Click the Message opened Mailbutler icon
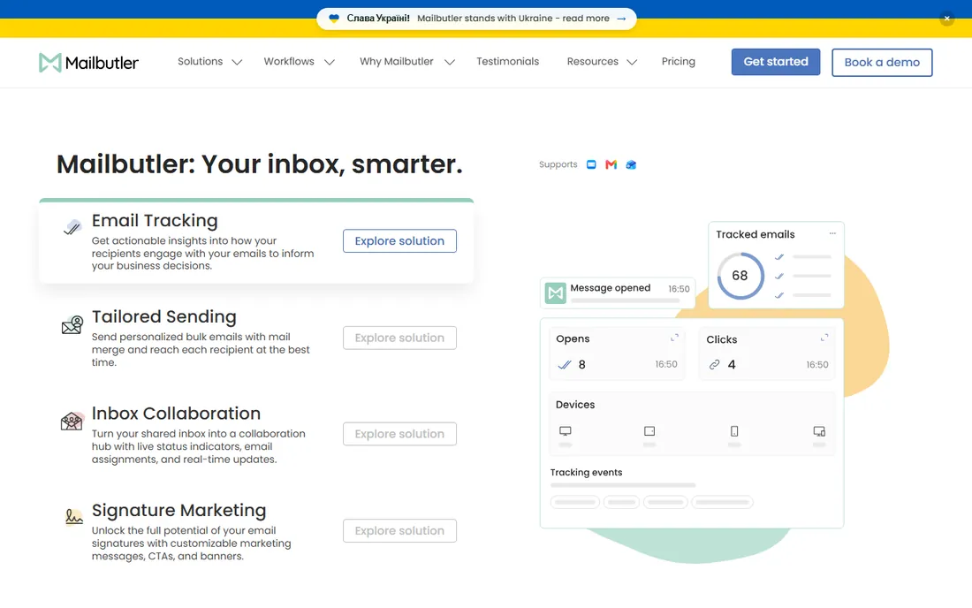 tap(556, 292)
